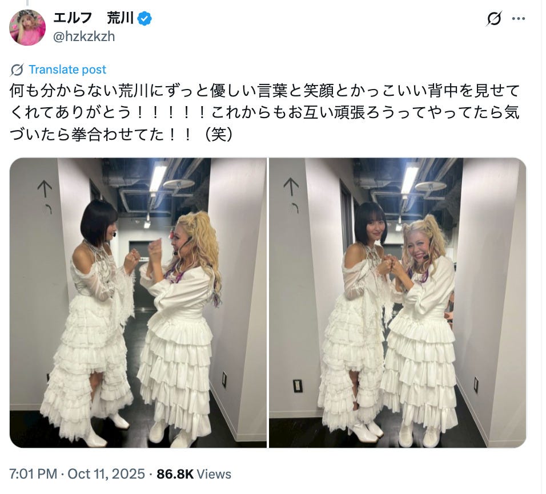Click the （笑） at the end of the post

218,134
